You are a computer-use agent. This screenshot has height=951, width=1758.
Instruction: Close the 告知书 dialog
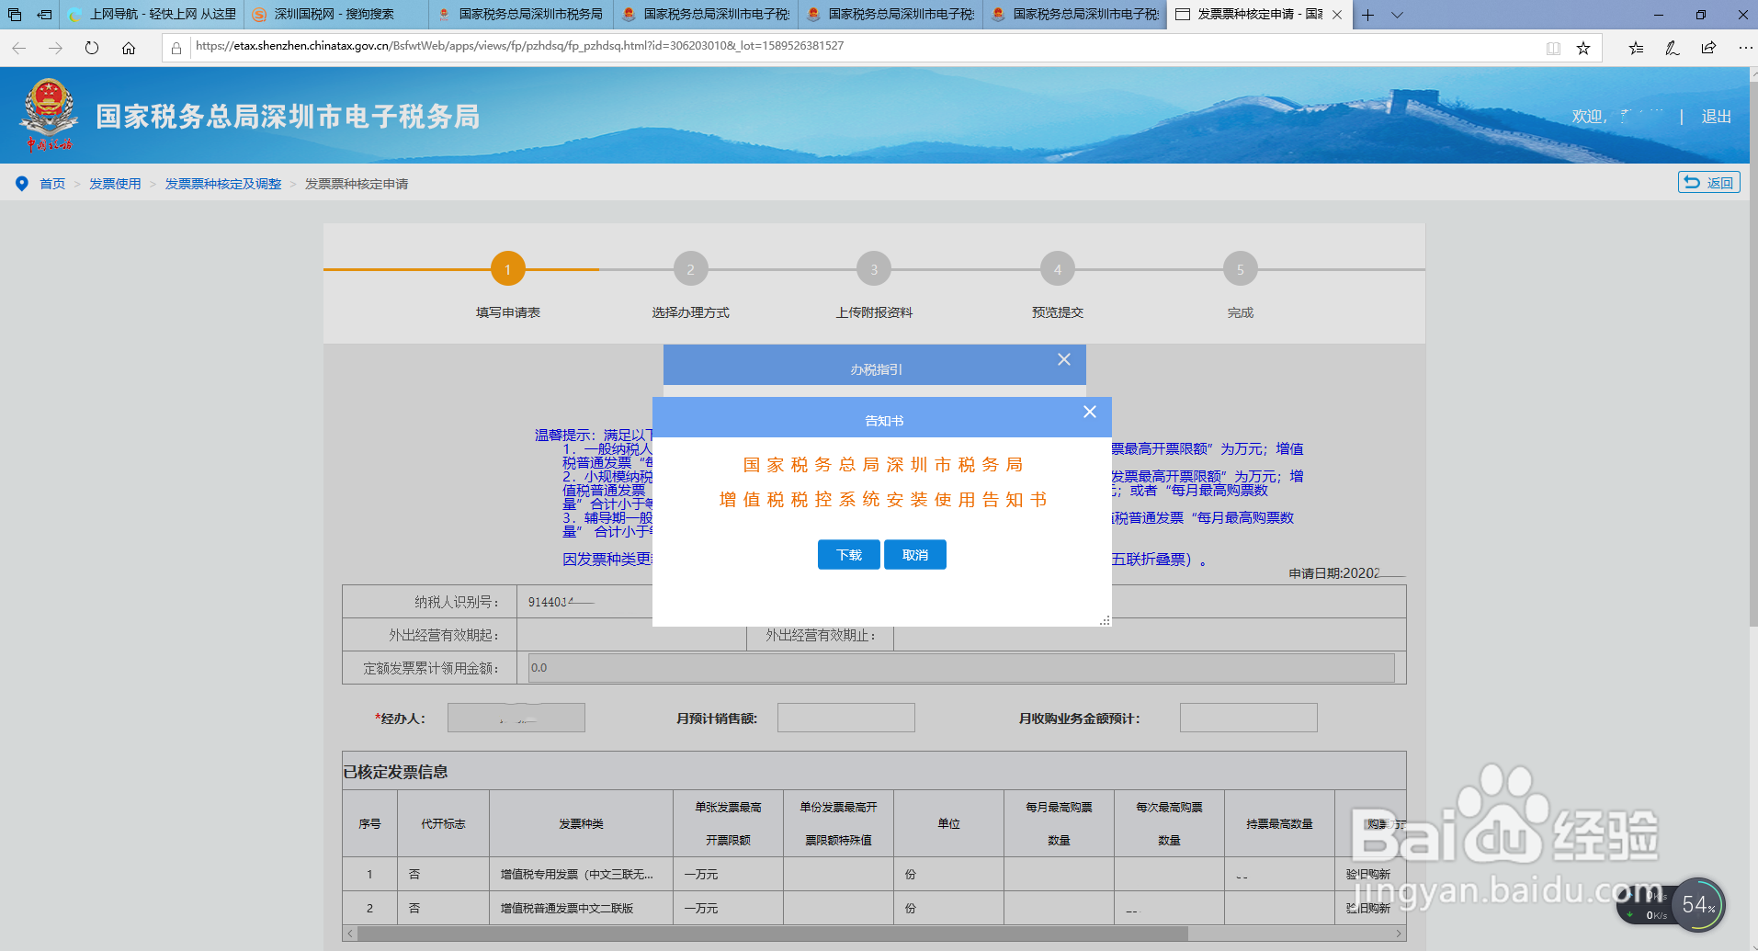coord(1090,412)
